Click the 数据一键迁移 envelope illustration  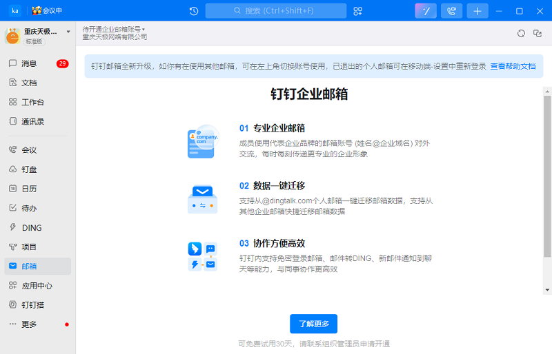[x=202, y=199]
